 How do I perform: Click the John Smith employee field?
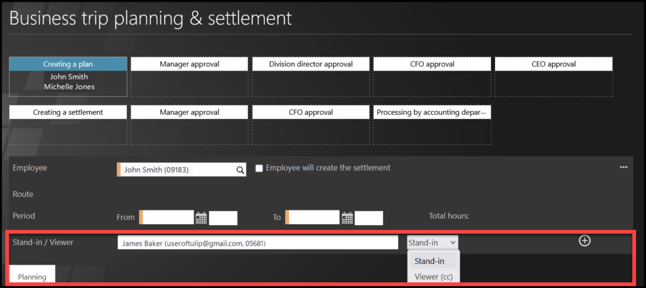pyautogui.click(x=177, y=170)
